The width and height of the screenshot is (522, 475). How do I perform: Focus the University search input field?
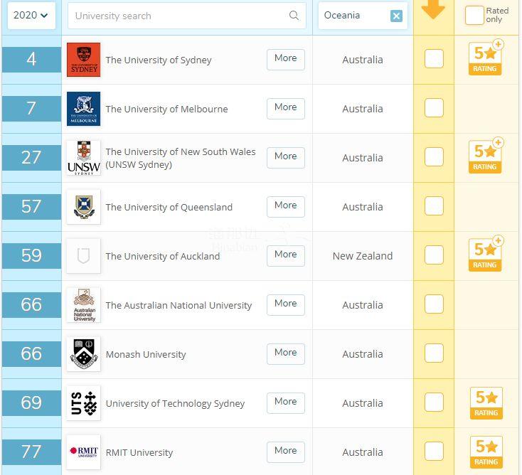178,16
